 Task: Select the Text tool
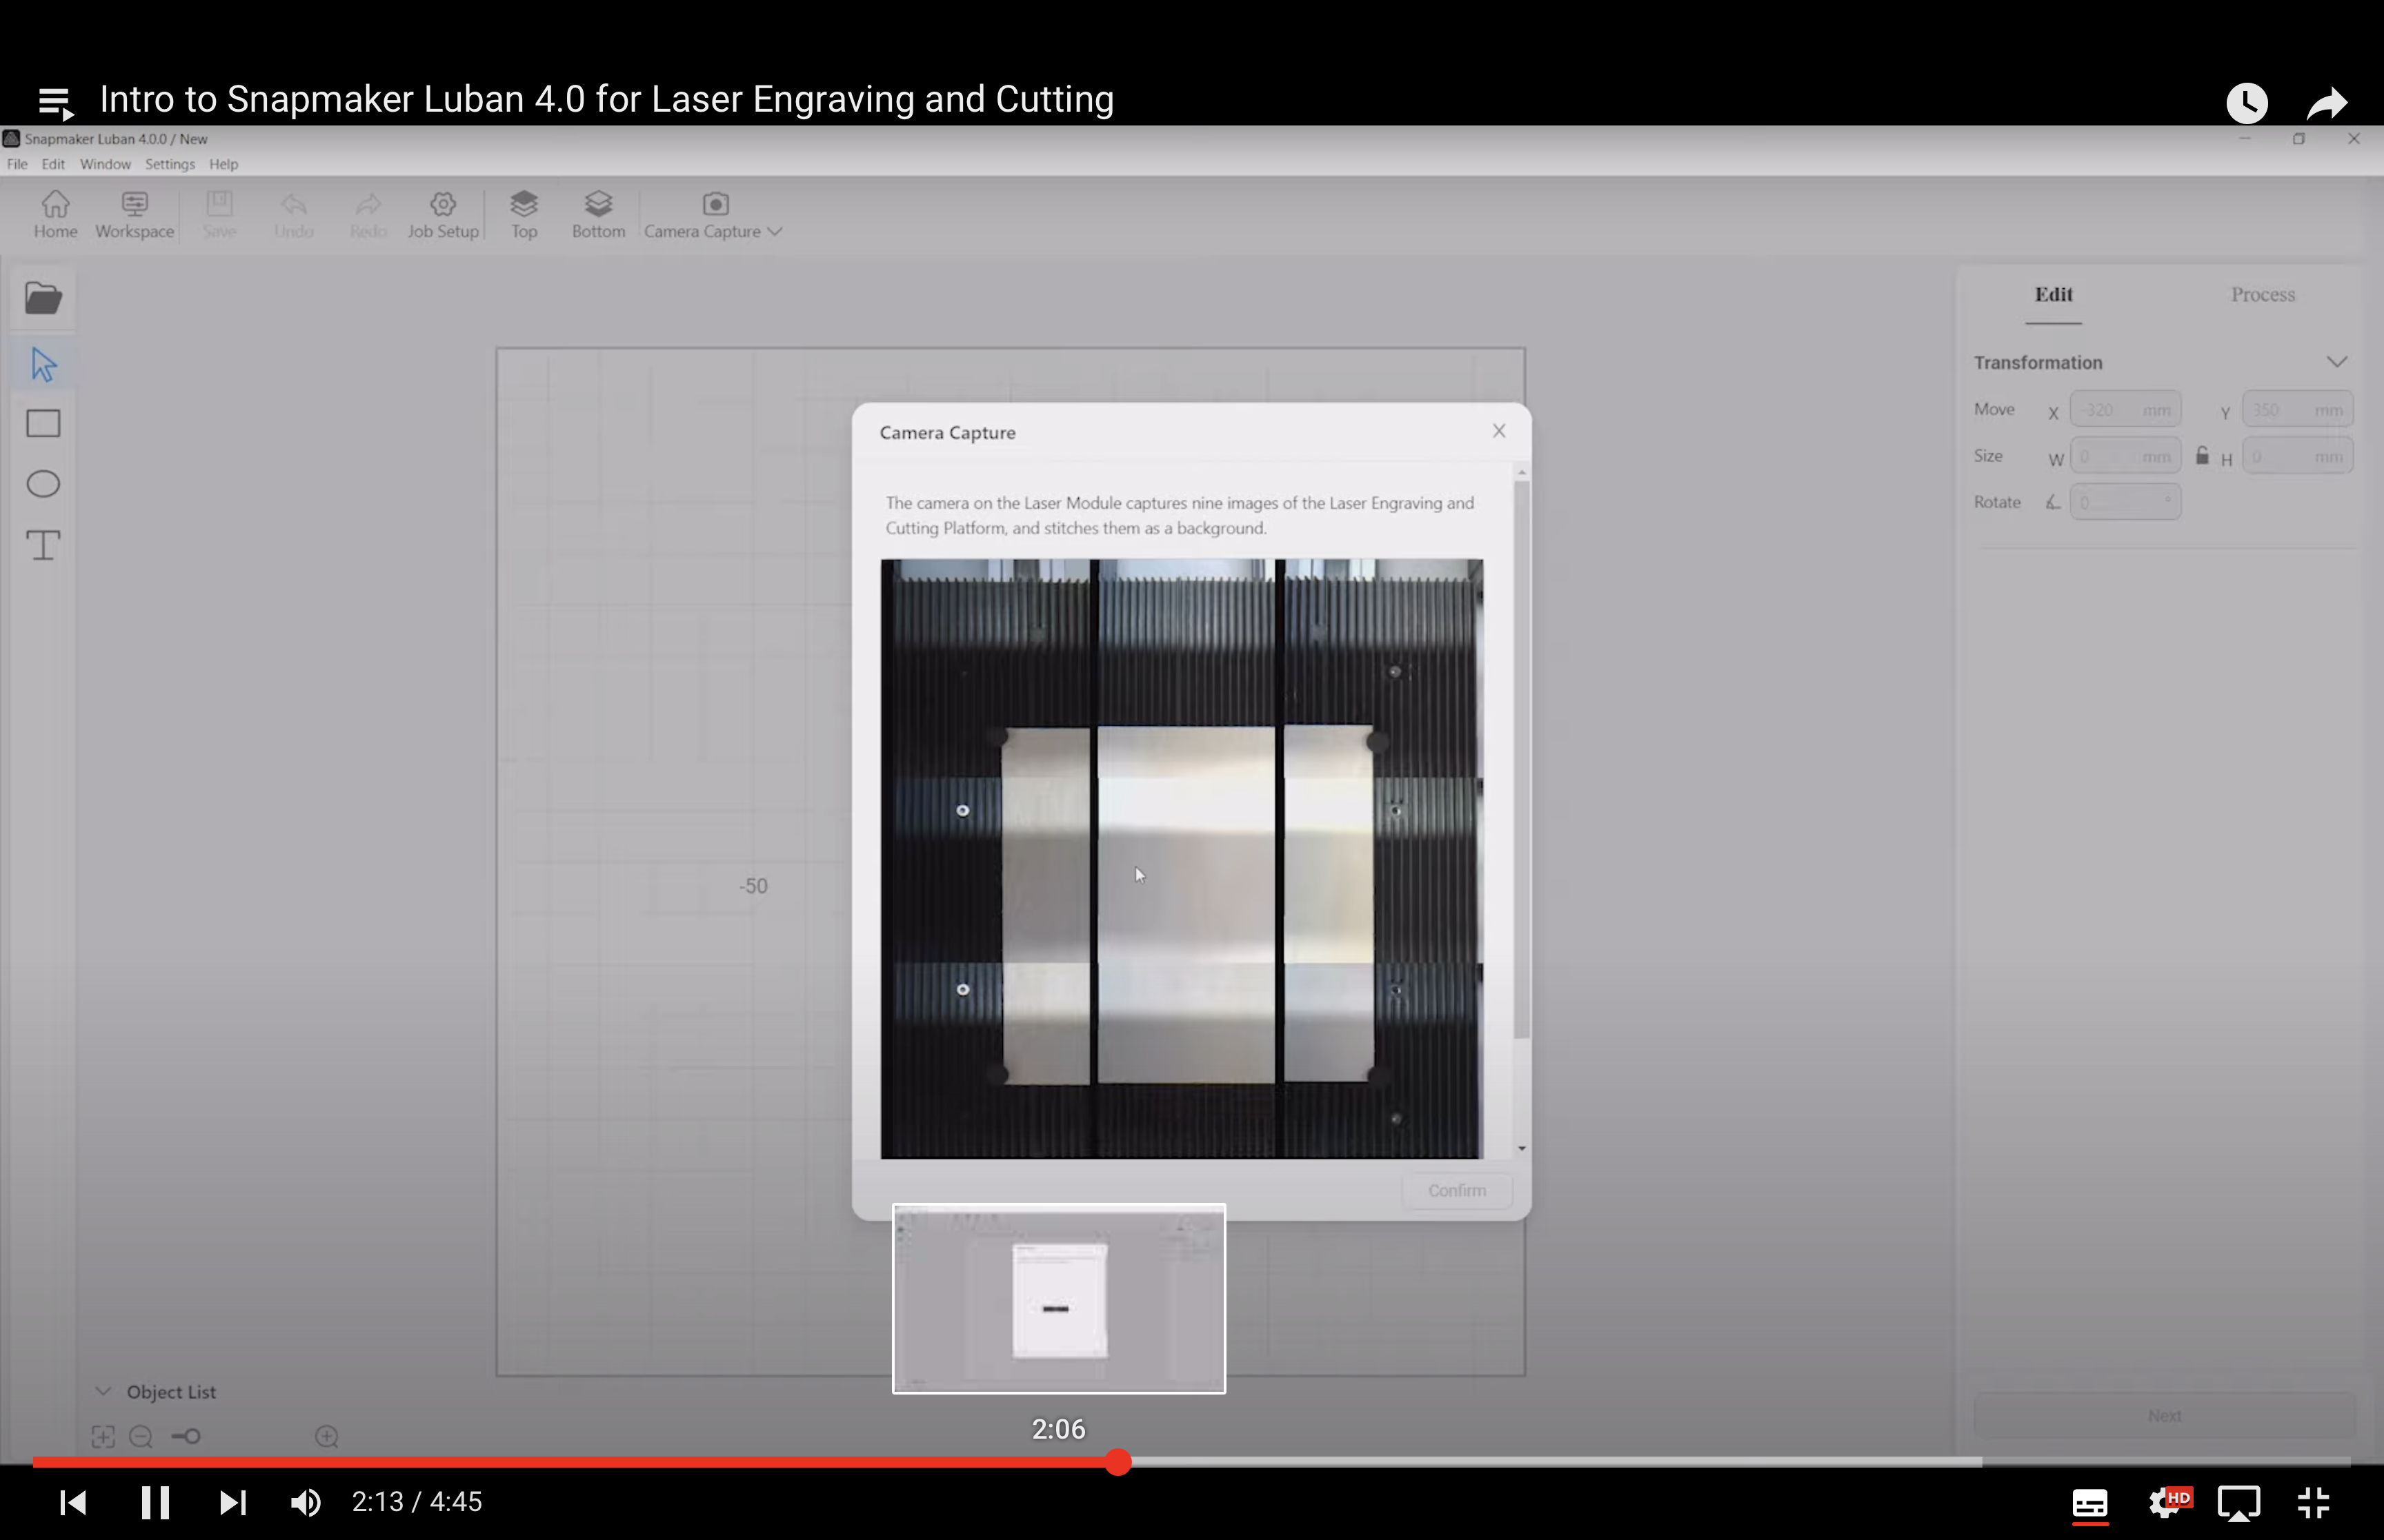[x=43, y=545]
